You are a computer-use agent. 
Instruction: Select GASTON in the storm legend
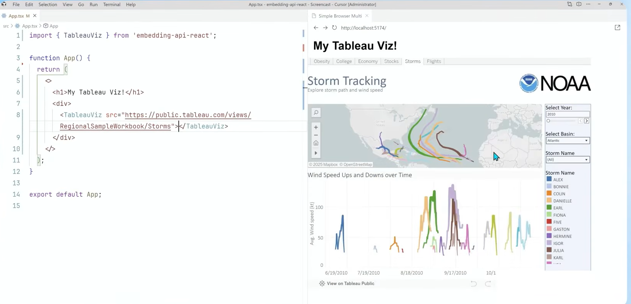pyautogui.click(x=561, y=229)
